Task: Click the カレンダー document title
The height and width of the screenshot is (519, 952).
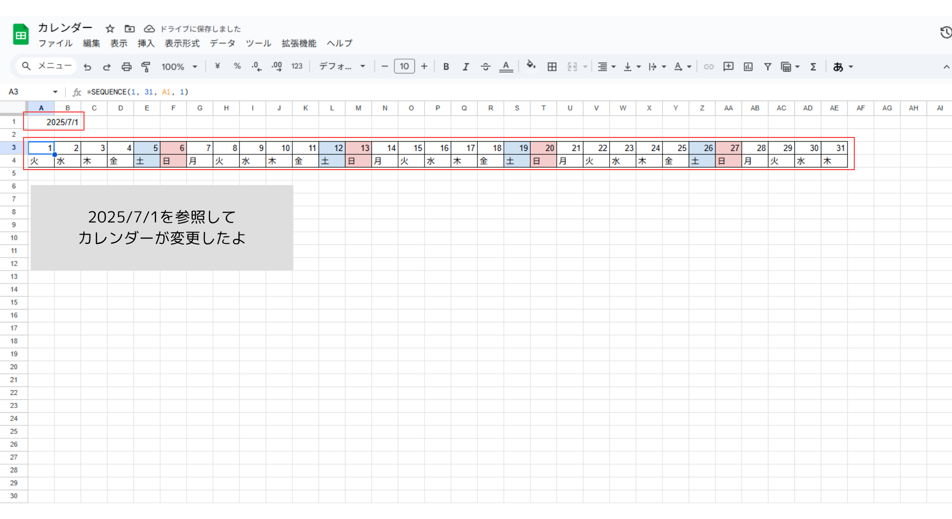Action: pos(65,28)
